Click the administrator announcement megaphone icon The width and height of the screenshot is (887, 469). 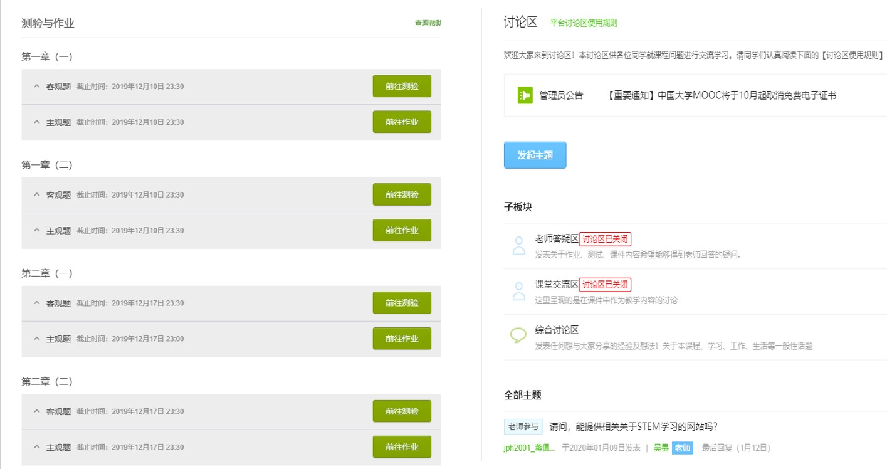tap(525, 95)
